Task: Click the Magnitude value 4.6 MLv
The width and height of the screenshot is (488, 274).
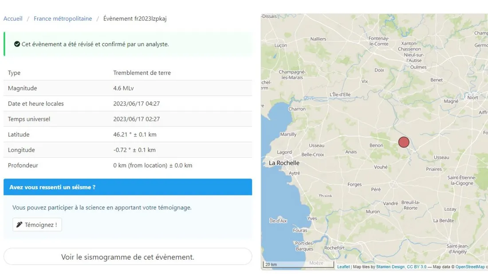Action: [123, 88]
